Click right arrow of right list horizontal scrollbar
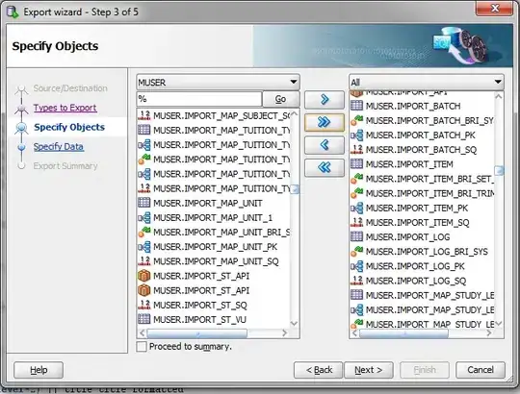 click(x=489, y=333)
